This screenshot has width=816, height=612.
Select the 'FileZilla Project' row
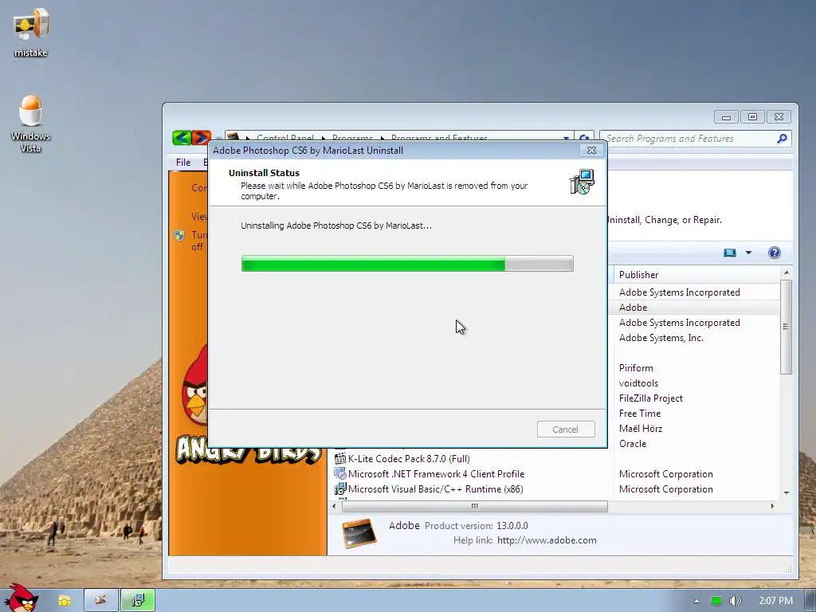(650, 398)
